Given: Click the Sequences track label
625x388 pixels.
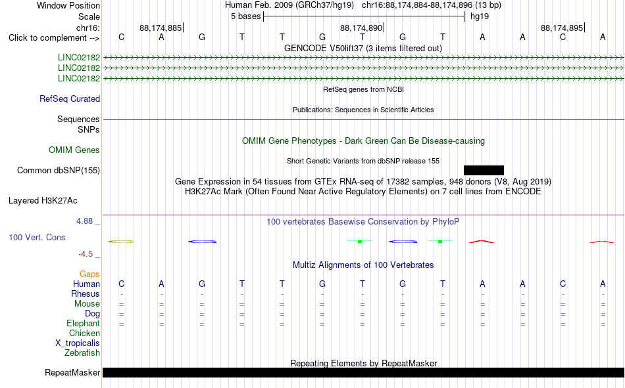Looking at the screenshot, I should (x=78, y=119).
